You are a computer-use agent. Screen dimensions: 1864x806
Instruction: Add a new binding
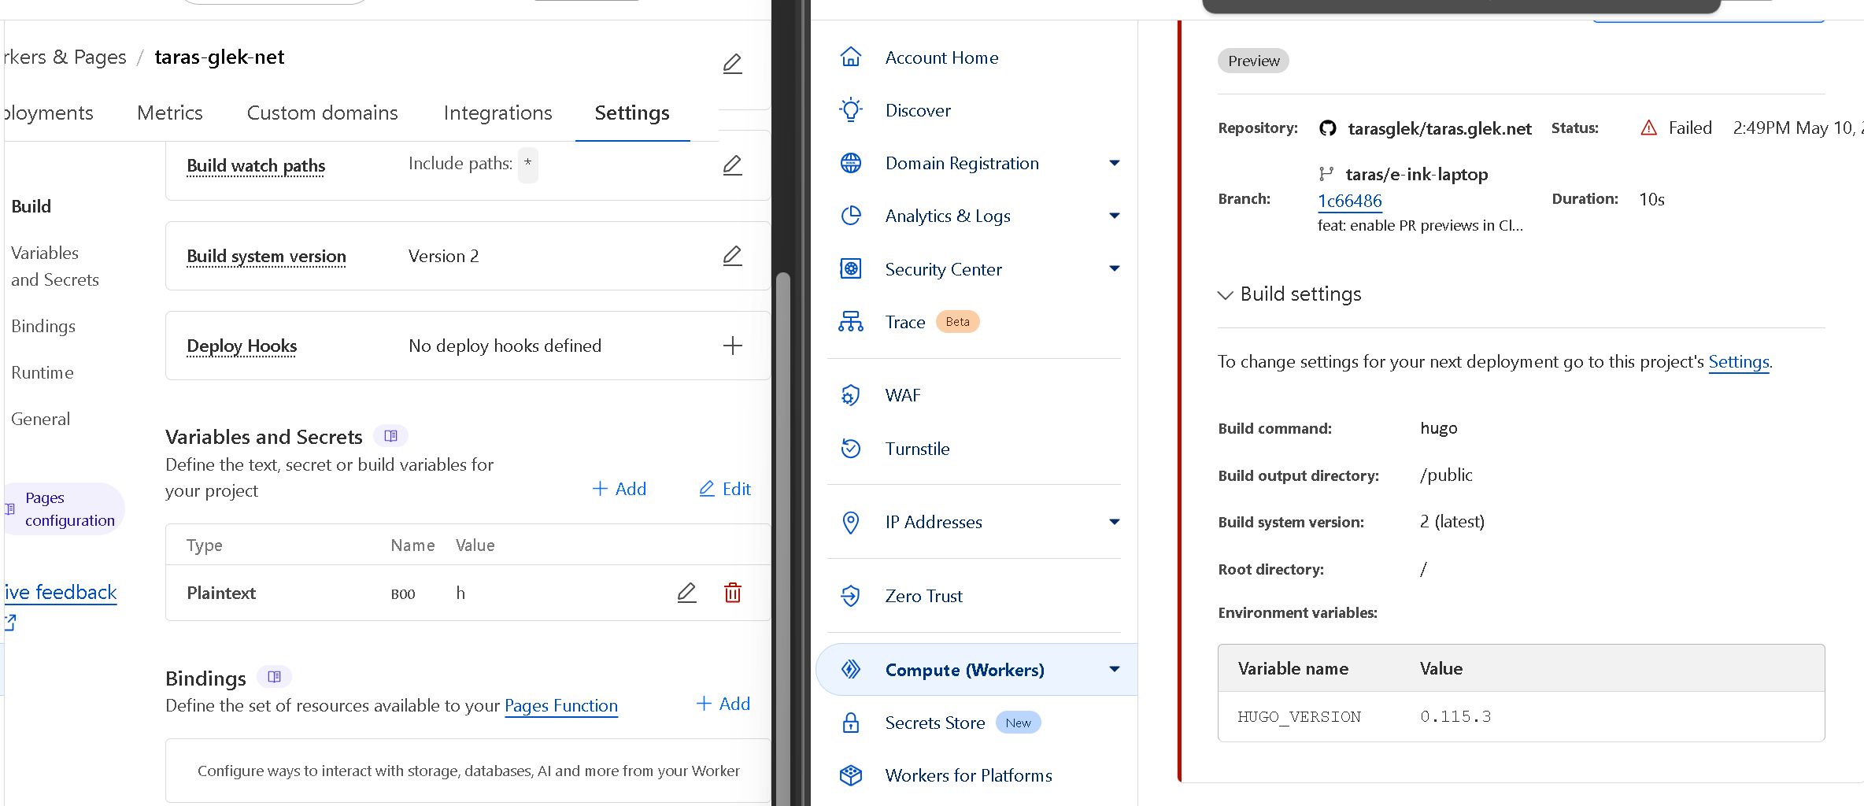[x=723, y=704]
